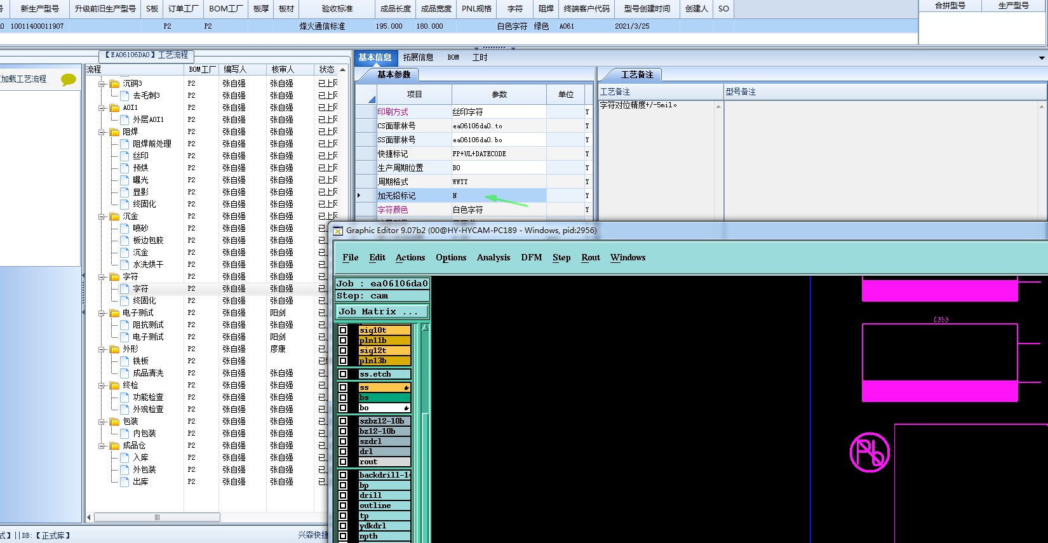Viewport: 1048px width, 543px height.
Task: Click the 新生产型号 column header
Action: click(39, 9)
